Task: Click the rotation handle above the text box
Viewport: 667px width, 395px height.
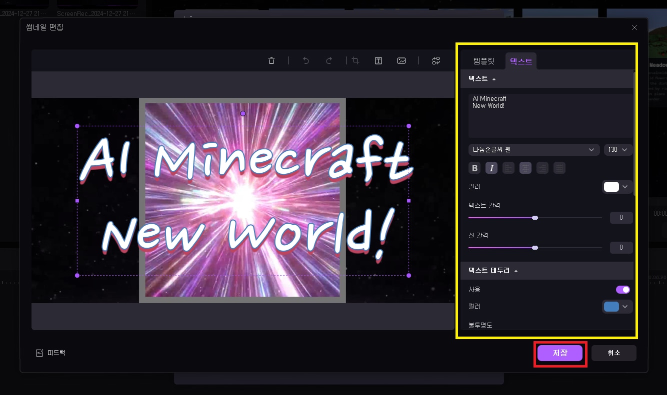Action: click(243, 113)
